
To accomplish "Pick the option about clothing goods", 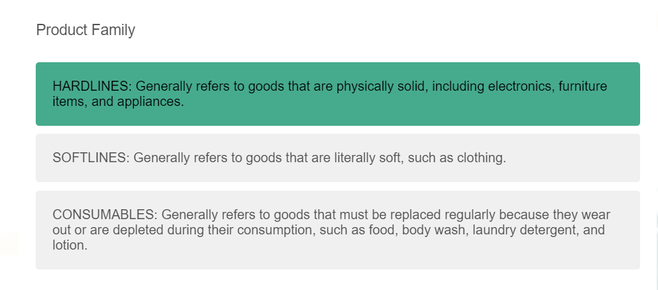I will coord(338,158).
